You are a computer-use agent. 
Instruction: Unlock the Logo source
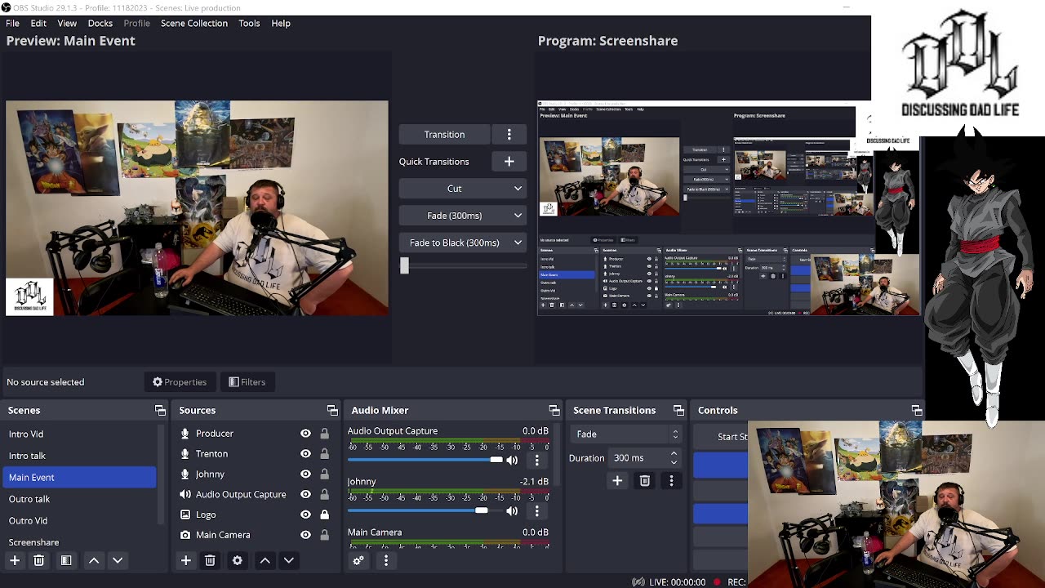[324, 514]
